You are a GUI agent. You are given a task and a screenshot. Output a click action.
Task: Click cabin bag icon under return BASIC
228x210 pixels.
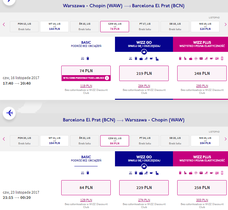(x=88, y=173)
